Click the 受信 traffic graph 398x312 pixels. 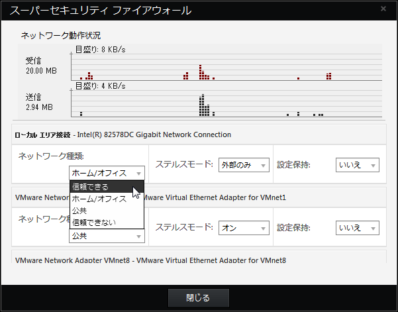coord(226,64)
